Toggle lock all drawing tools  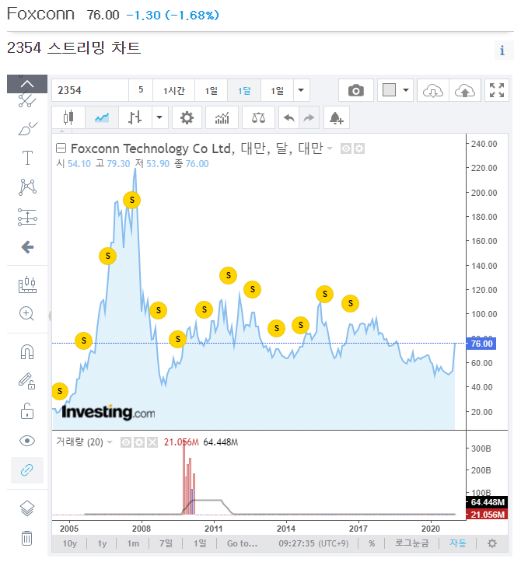(27, 411)
